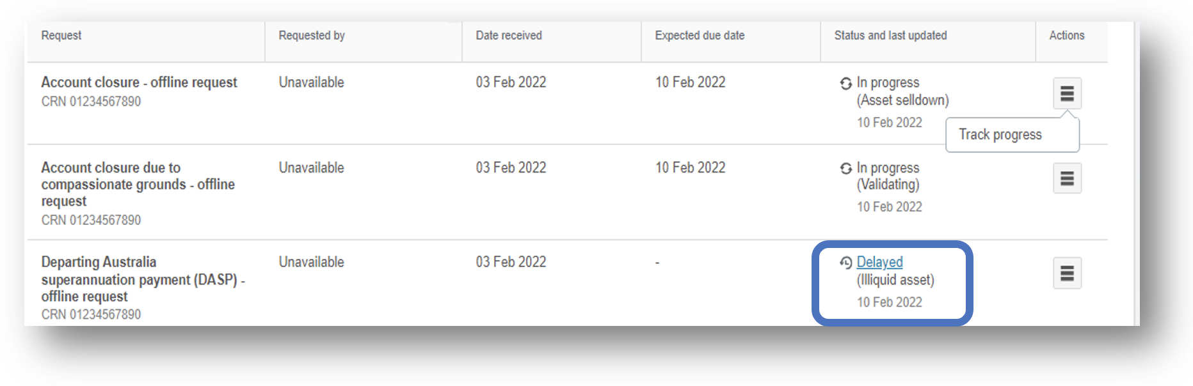1193x386 pixels.
Task: Select the Account closure - offline request title
Action: click(x=139, y=82)
